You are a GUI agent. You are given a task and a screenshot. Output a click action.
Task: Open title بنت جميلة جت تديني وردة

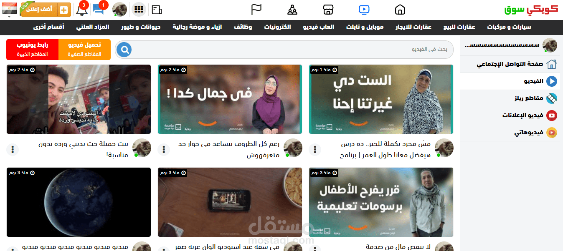(x=83, y=149)
